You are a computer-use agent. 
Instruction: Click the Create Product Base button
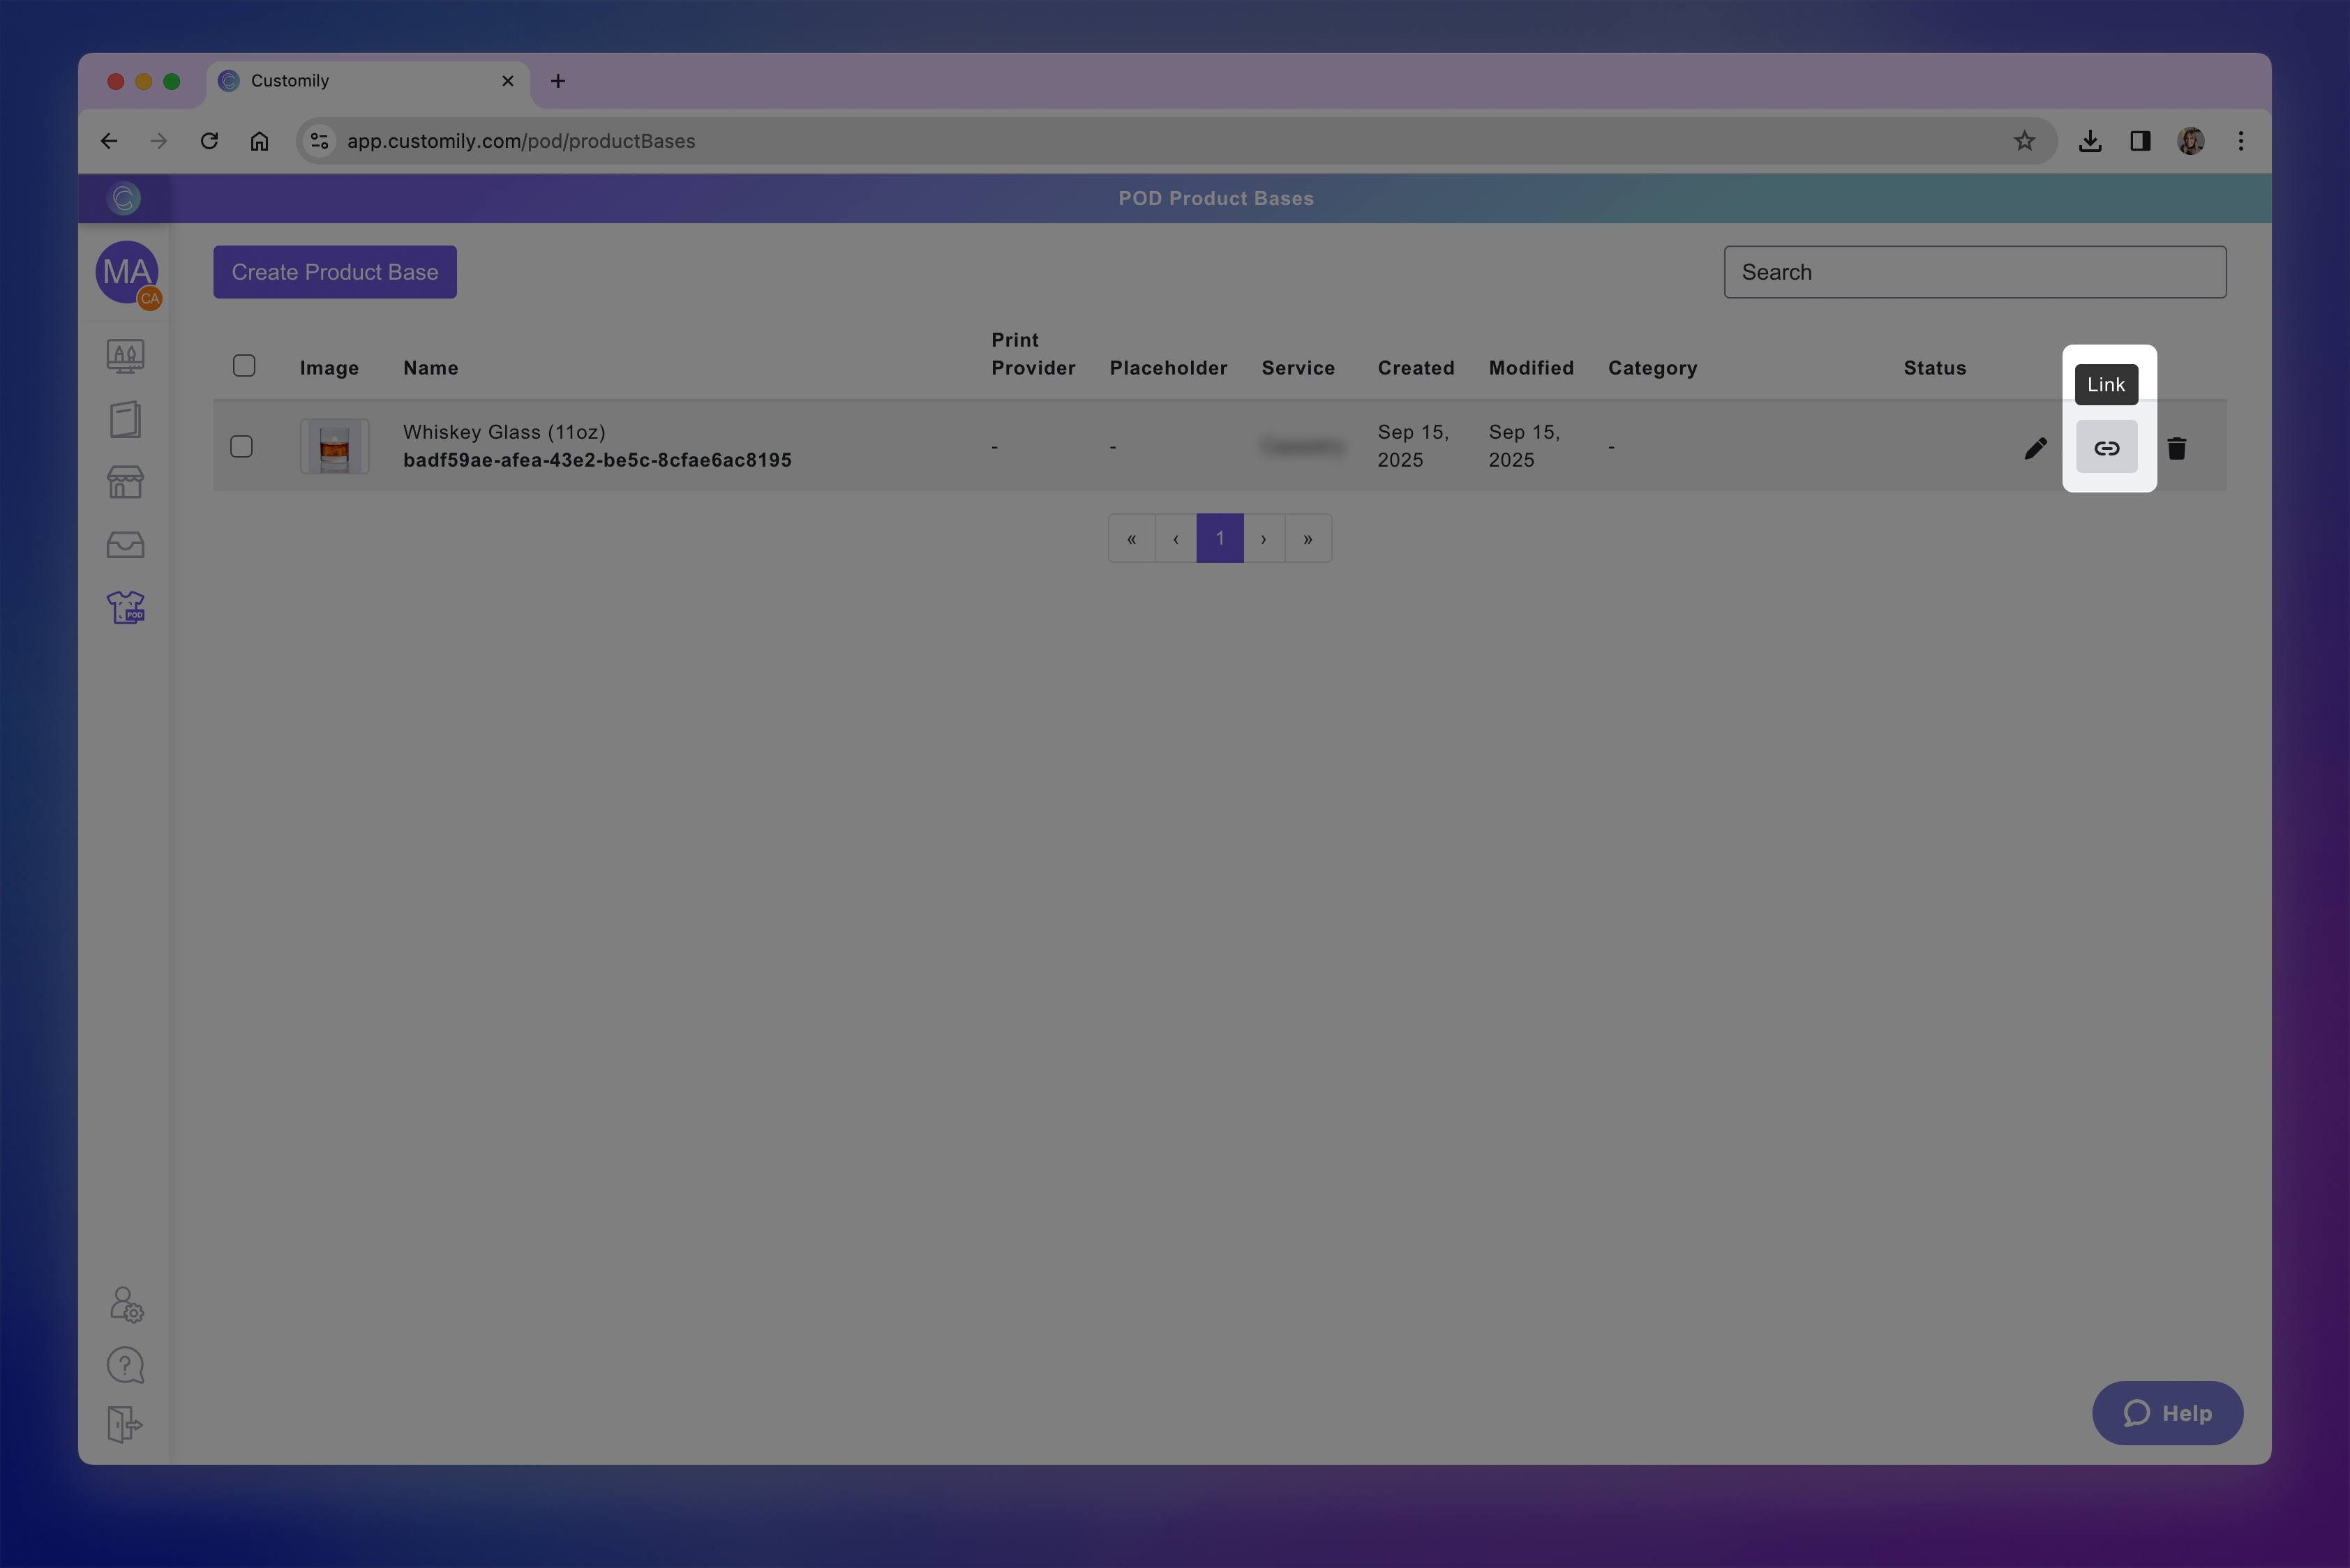tap(334, 272)
